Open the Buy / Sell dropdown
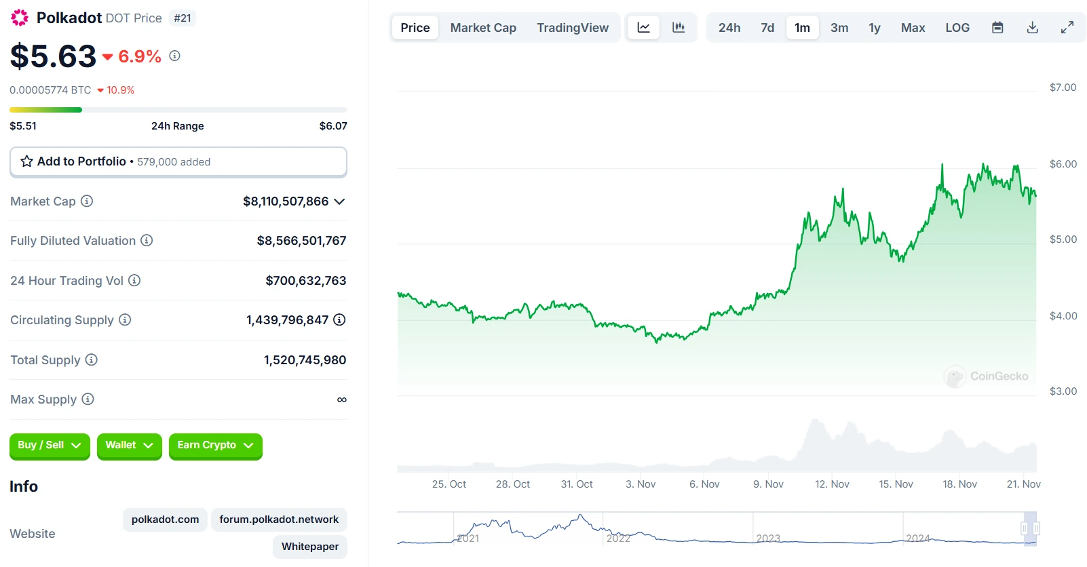This screenshot has height=567, width=1087. tap(50, 446)
